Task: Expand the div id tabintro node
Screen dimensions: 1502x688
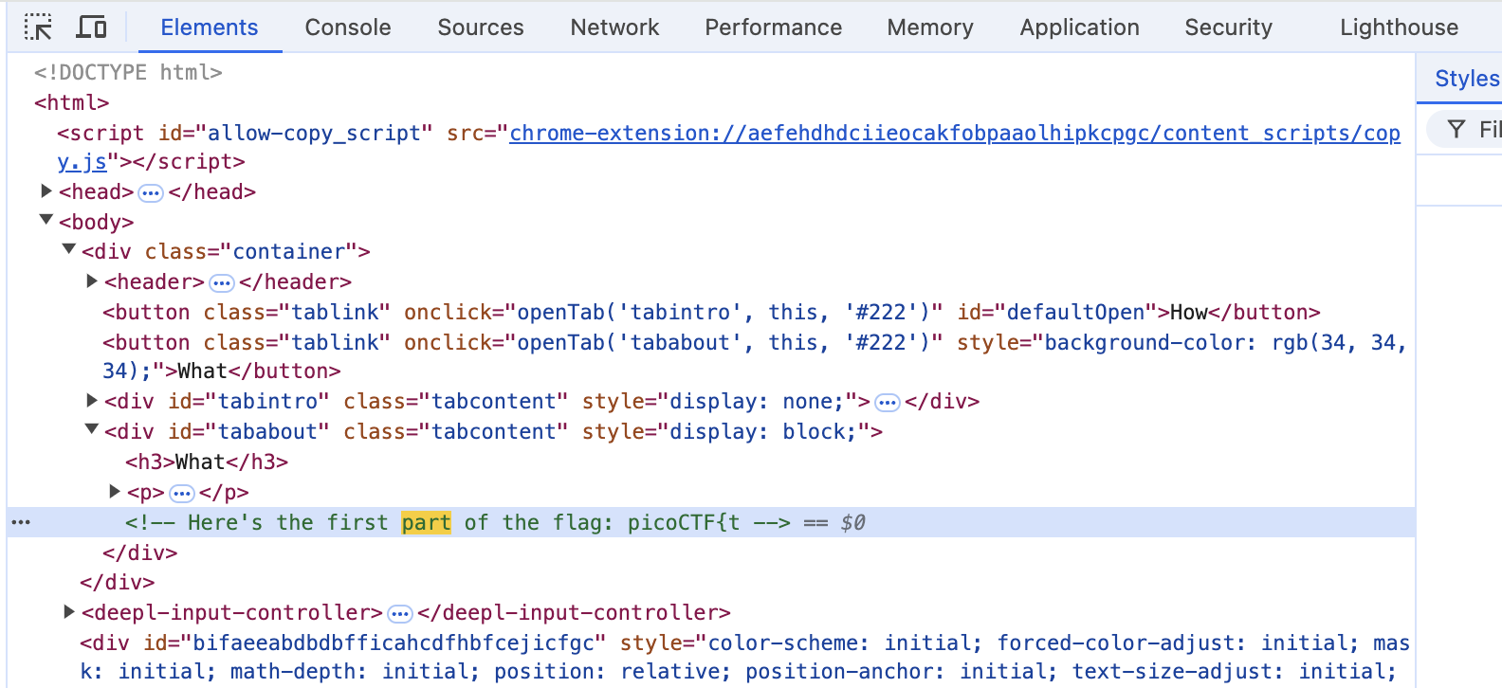Action: point(91,400)
